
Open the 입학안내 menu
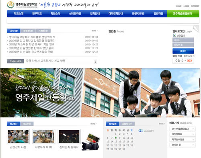click(95, 14)
